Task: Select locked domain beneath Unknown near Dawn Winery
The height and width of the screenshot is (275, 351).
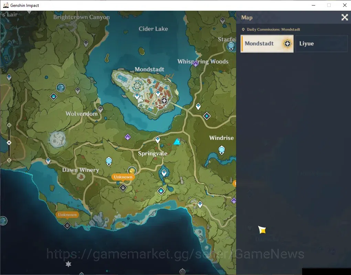Action: (x=123, y=188)
